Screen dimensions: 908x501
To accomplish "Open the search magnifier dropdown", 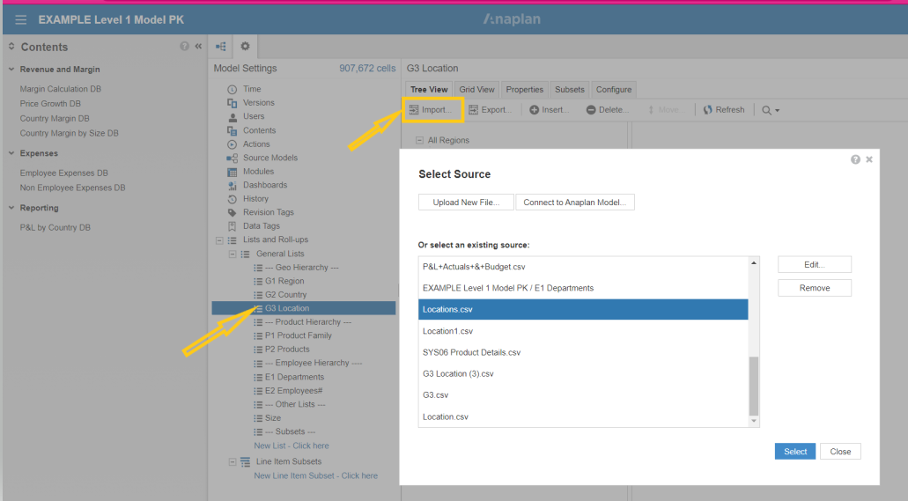I will [771, 110].
